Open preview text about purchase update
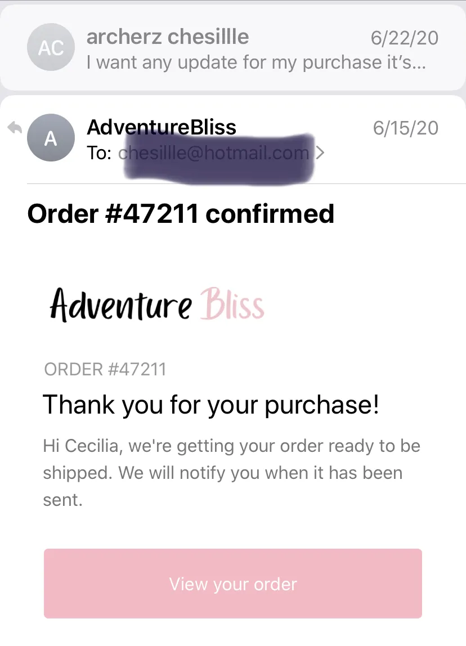Viewport: 466px width, 646px height. [x=256, y=62]
